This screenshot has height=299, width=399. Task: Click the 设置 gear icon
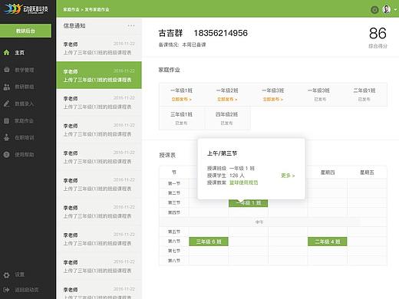tap(6, 274)
